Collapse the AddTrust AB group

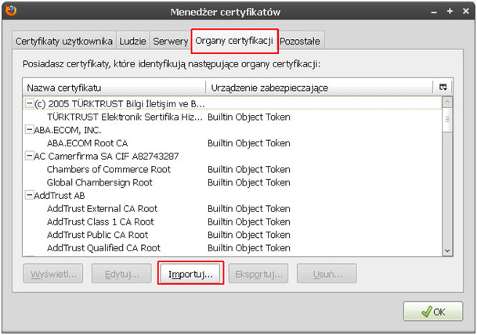(30, 195)
